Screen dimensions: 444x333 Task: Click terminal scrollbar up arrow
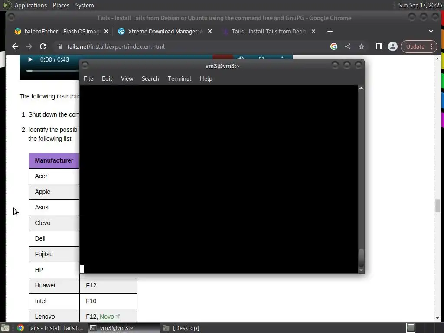361,88
